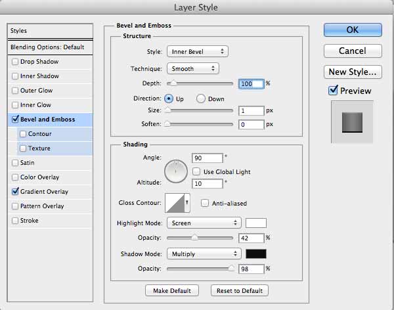Click the layer style preview thumbnail
The image size is (394, 310).
pyautogui.click(x=352, y=122)
